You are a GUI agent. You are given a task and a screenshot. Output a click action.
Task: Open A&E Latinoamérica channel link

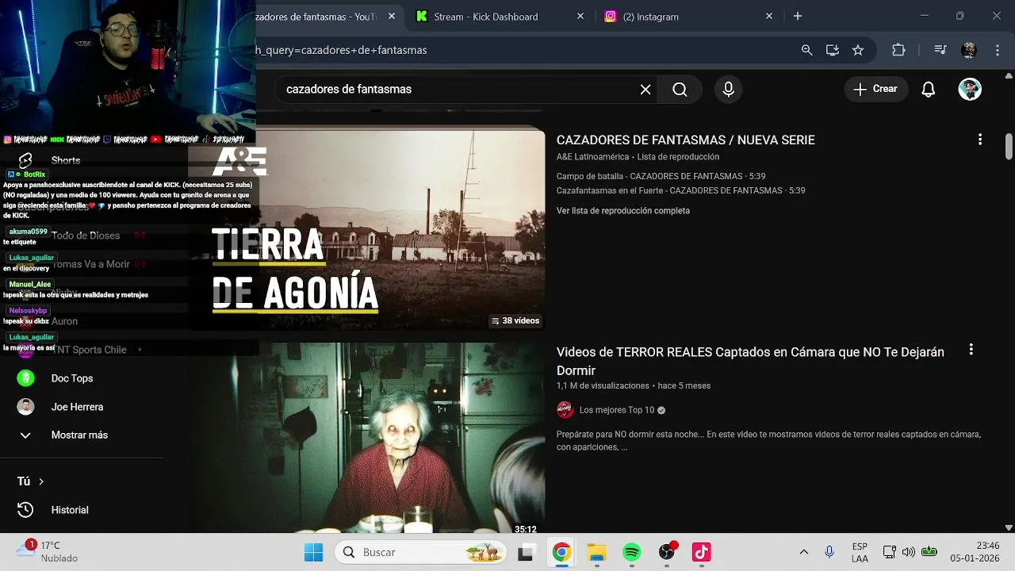point(592,157)
